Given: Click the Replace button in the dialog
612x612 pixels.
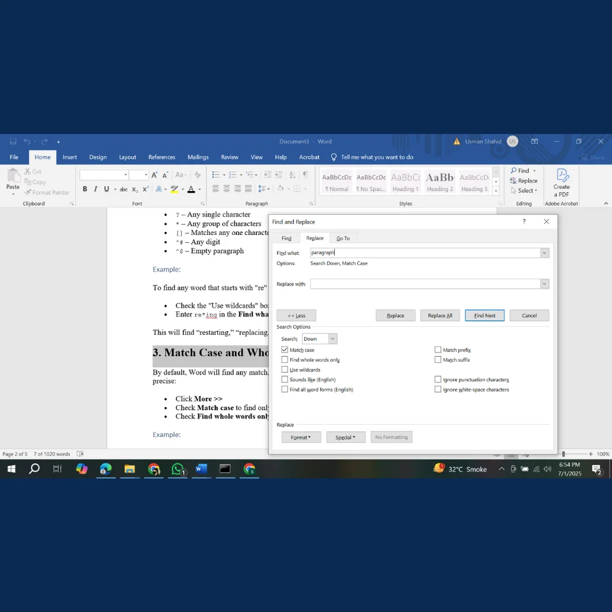Looking at the screenshot, I should click(x=395, y=315).
